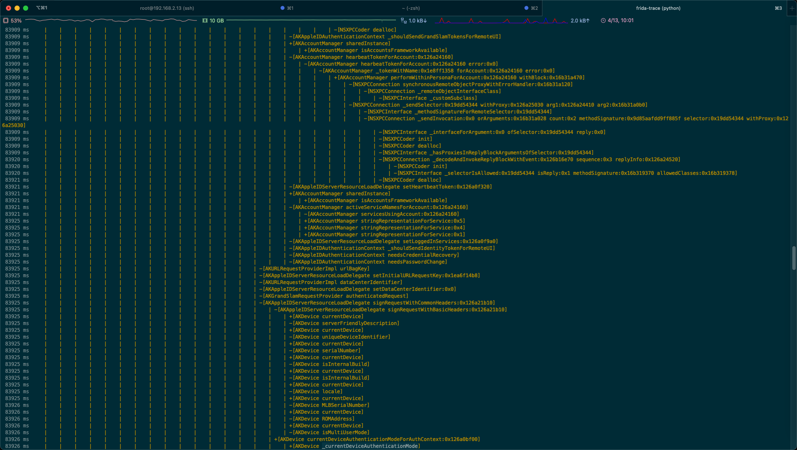Click the line -[AKURLRequestProviderImpl urlBagKey]

coord(314,269)
